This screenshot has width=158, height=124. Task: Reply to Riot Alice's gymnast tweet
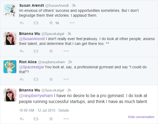(x=22, y=79)
